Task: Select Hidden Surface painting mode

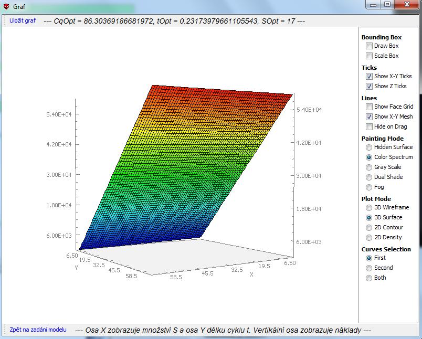Action: coord(369,147)
